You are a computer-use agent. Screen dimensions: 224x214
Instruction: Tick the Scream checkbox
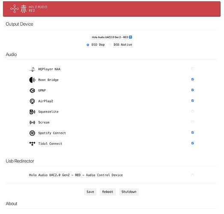(193, 122)
